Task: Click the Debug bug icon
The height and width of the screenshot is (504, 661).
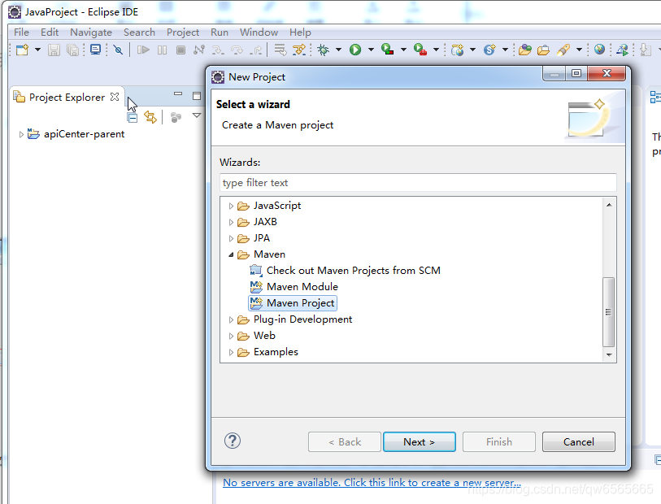Action: (x=324, y=50)
